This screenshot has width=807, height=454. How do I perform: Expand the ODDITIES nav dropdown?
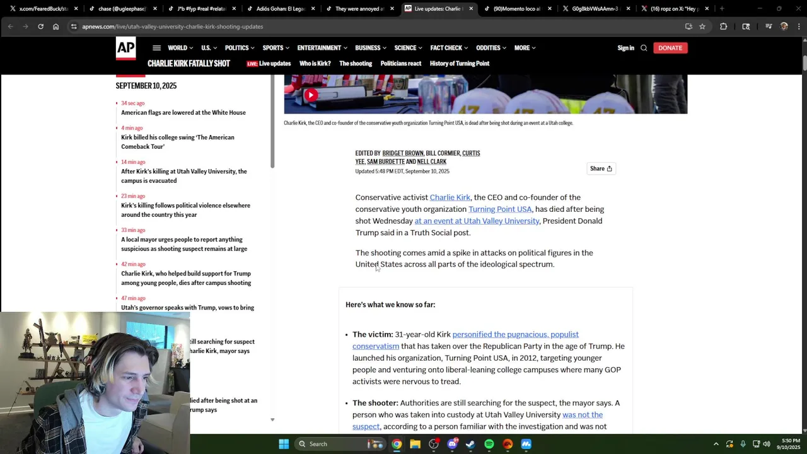coord(491,48)
